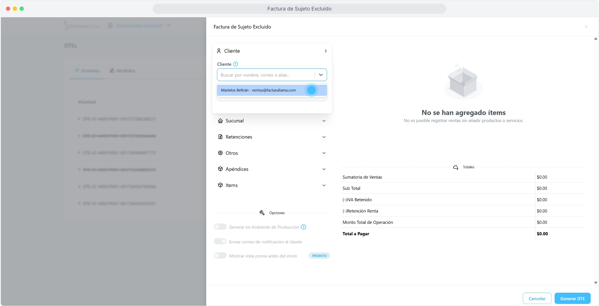
Task: Click the Sucursal house icon
Action: (x=220, y=121)
